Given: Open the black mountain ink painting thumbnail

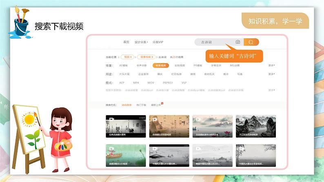Looking at the screenshot, I should click(255, 126).
